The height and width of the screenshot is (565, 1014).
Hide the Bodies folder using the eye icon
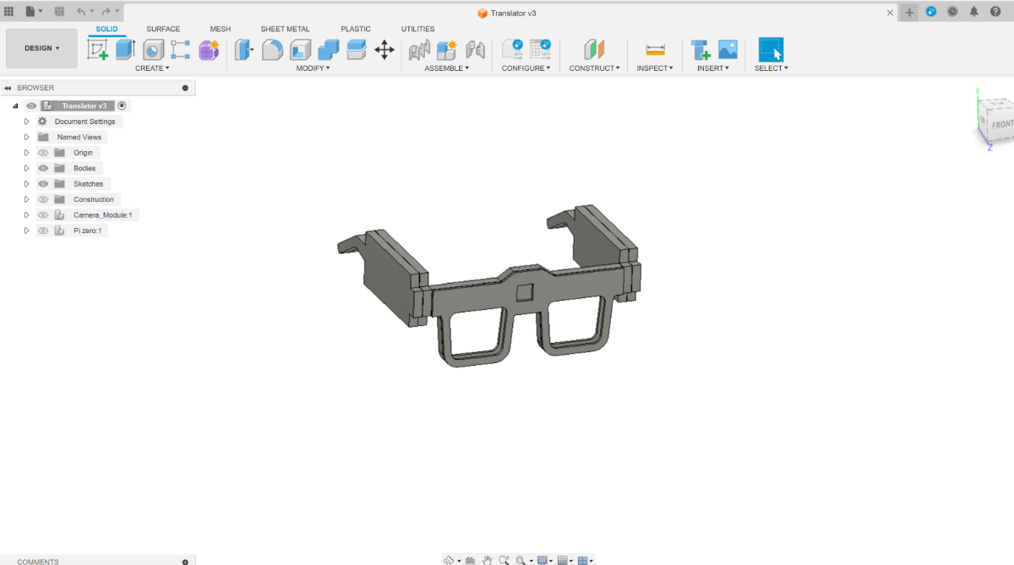[43, 168]
